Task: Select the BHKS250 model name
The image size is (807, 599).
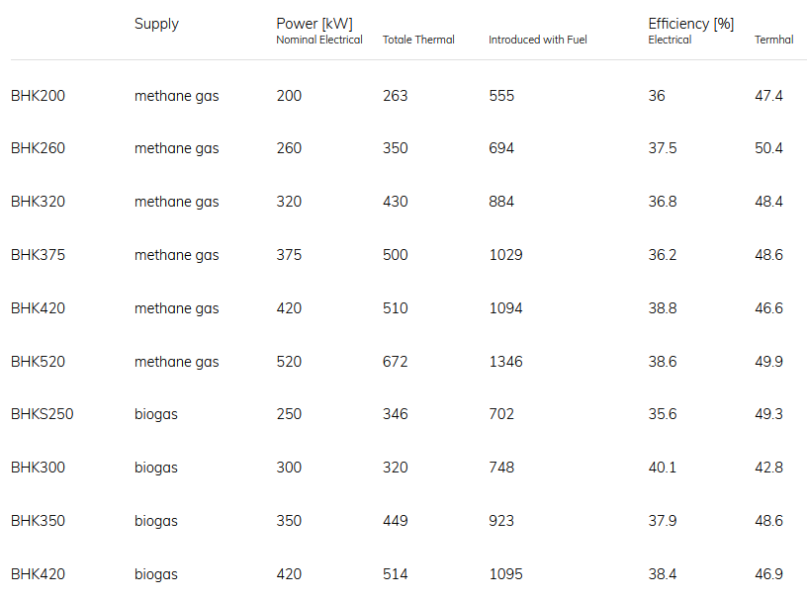Action: pyautogui.click(x=42, y=414)
